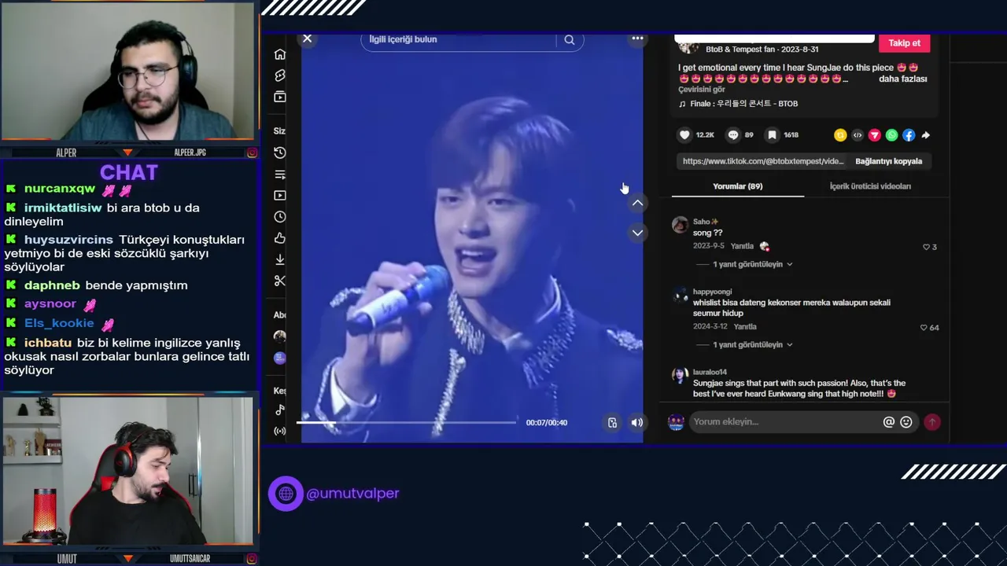Open first subscription channel avatar in sidebar
This screenshot has width=1007, height=566.
pos(280,336)
